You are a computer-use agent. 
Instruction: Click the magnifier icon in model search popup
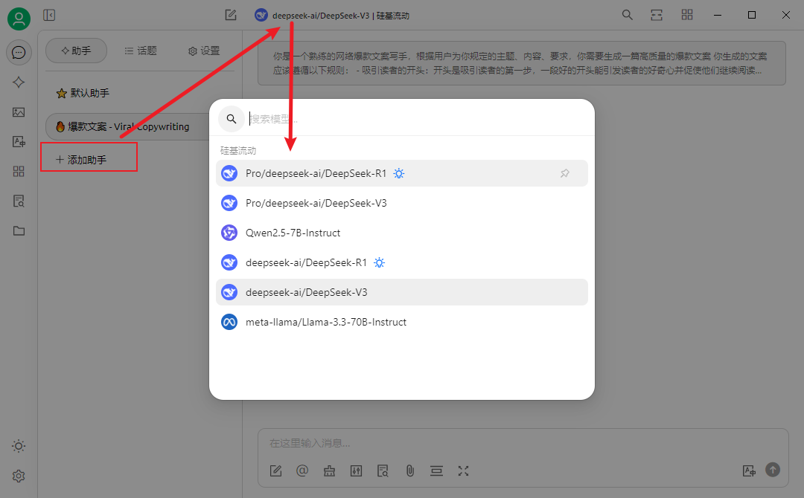(x=232, y=119)
